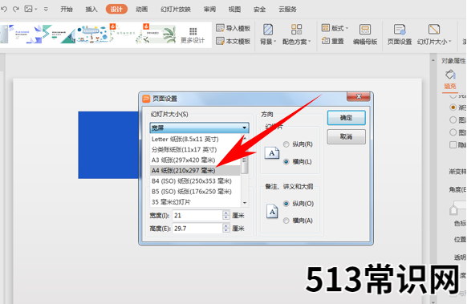Open the 版式 layout dropdown
This screenshot has height=304, width=467.
[x=335, y=28]
